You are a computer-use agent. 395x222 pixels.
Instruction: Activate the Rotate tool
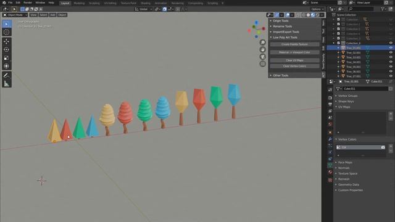(x=7, y=49)
